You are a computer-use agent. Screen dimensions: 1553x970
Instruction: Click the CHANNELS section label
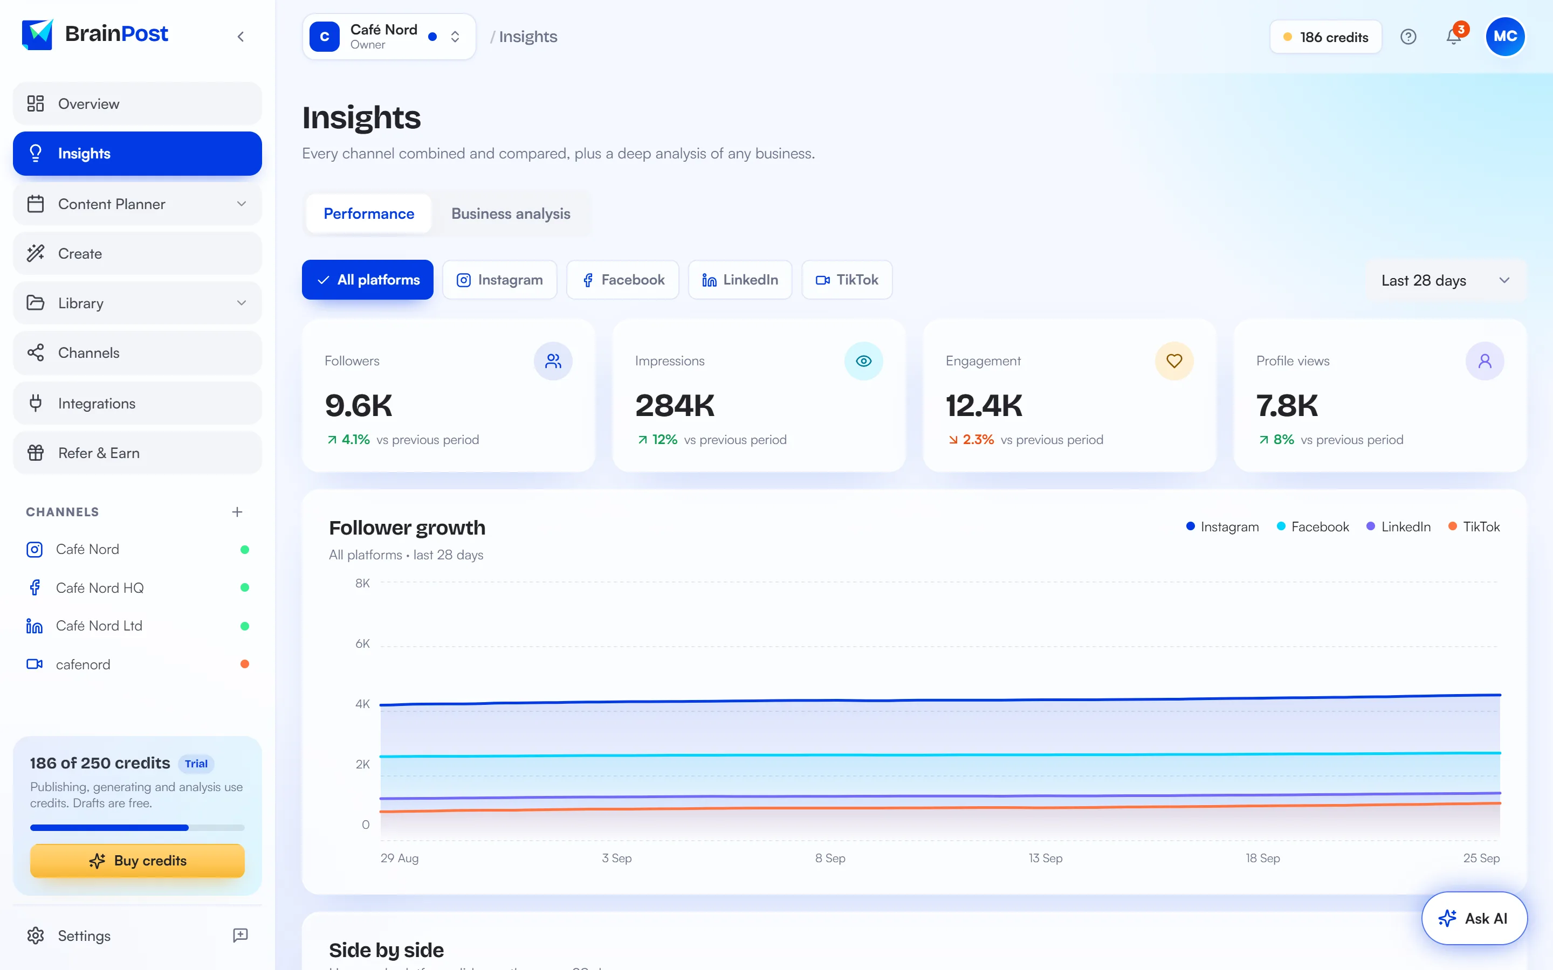pos(62,512)
